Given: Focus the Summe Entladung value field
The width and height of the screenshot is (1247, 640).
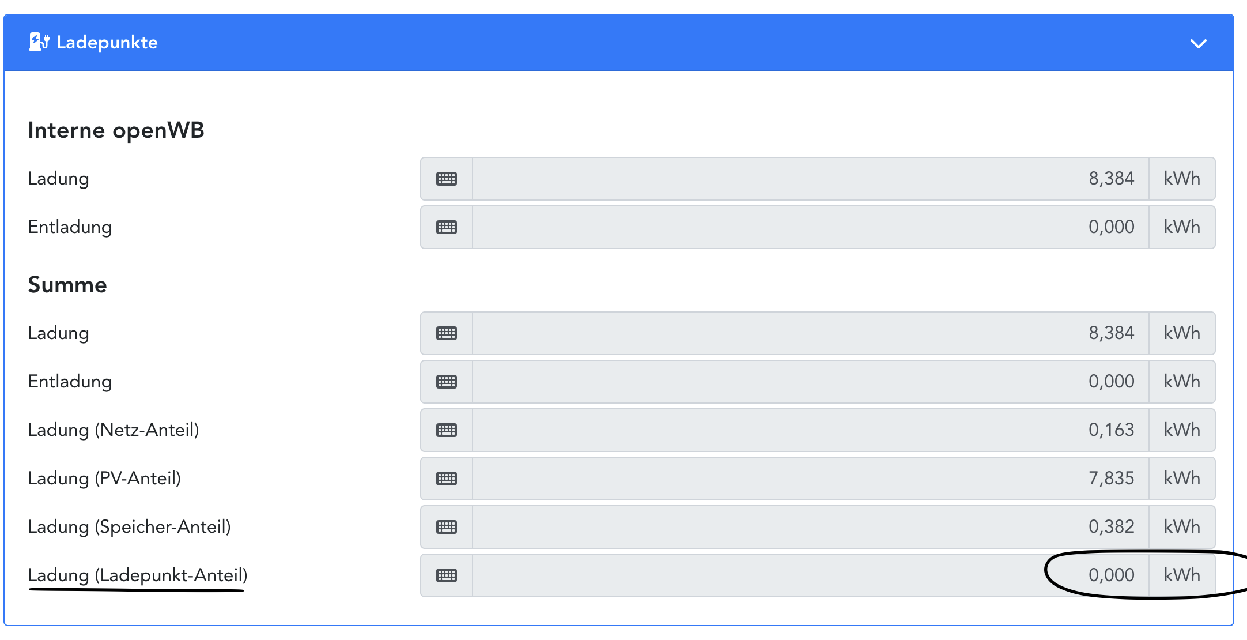Looking at the screenshot, I should (x=810, y=382).
